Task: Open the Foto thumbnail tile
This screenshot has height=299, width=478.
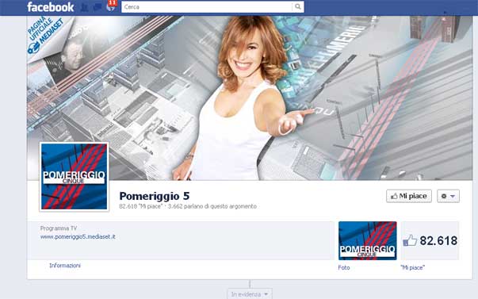Action: (x=367, y=241)
